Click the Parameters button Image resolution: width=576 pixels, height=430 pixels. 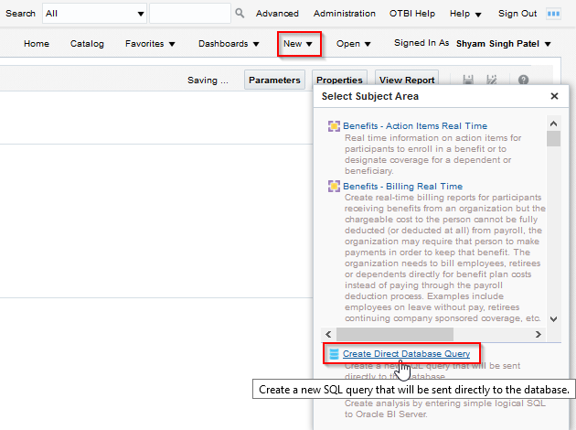(x=274, y=80)
